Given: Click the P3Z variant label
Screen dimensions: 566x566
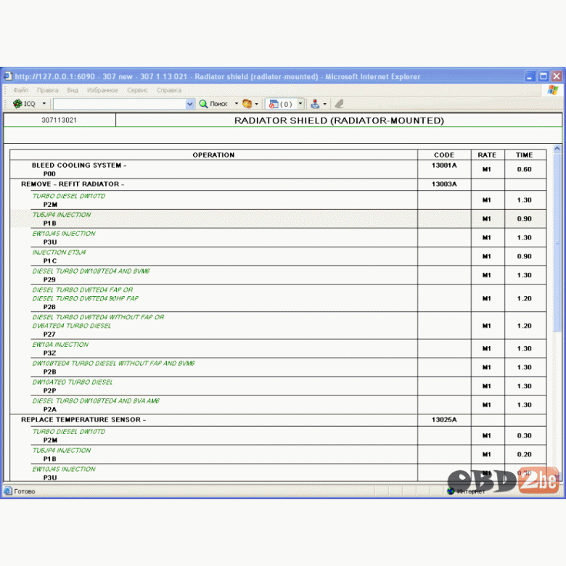Looking at the screenshot, I should (49, 353).
